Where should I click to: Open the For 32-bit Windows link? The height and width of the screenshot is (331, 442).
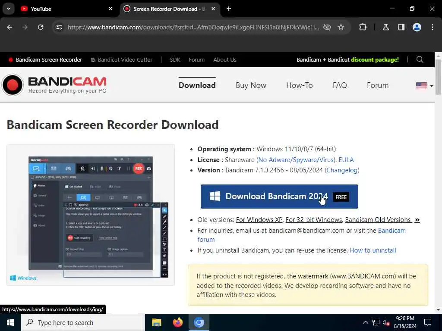click(x=314, y=220)
